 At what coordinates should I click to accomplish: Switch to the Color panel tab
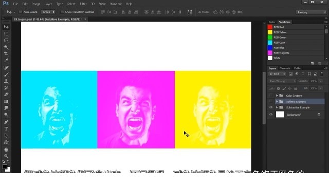pyautogui.click(x=272, y=22)
